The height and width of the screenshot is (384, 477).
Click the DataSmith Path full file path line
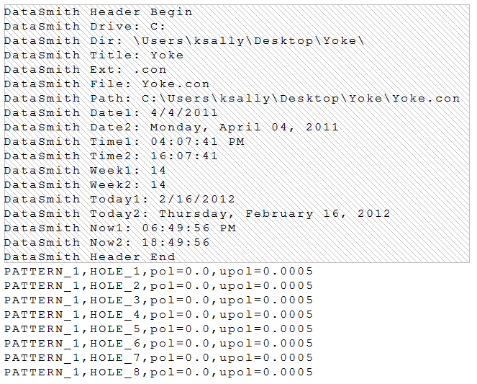click(232, 98)
